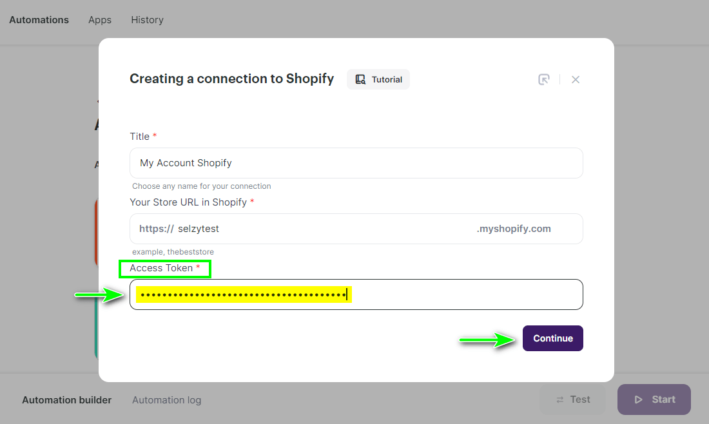This screenshot has width=709, height=424.
Task: Click the Start button
Action: click(x=654, y=400)
